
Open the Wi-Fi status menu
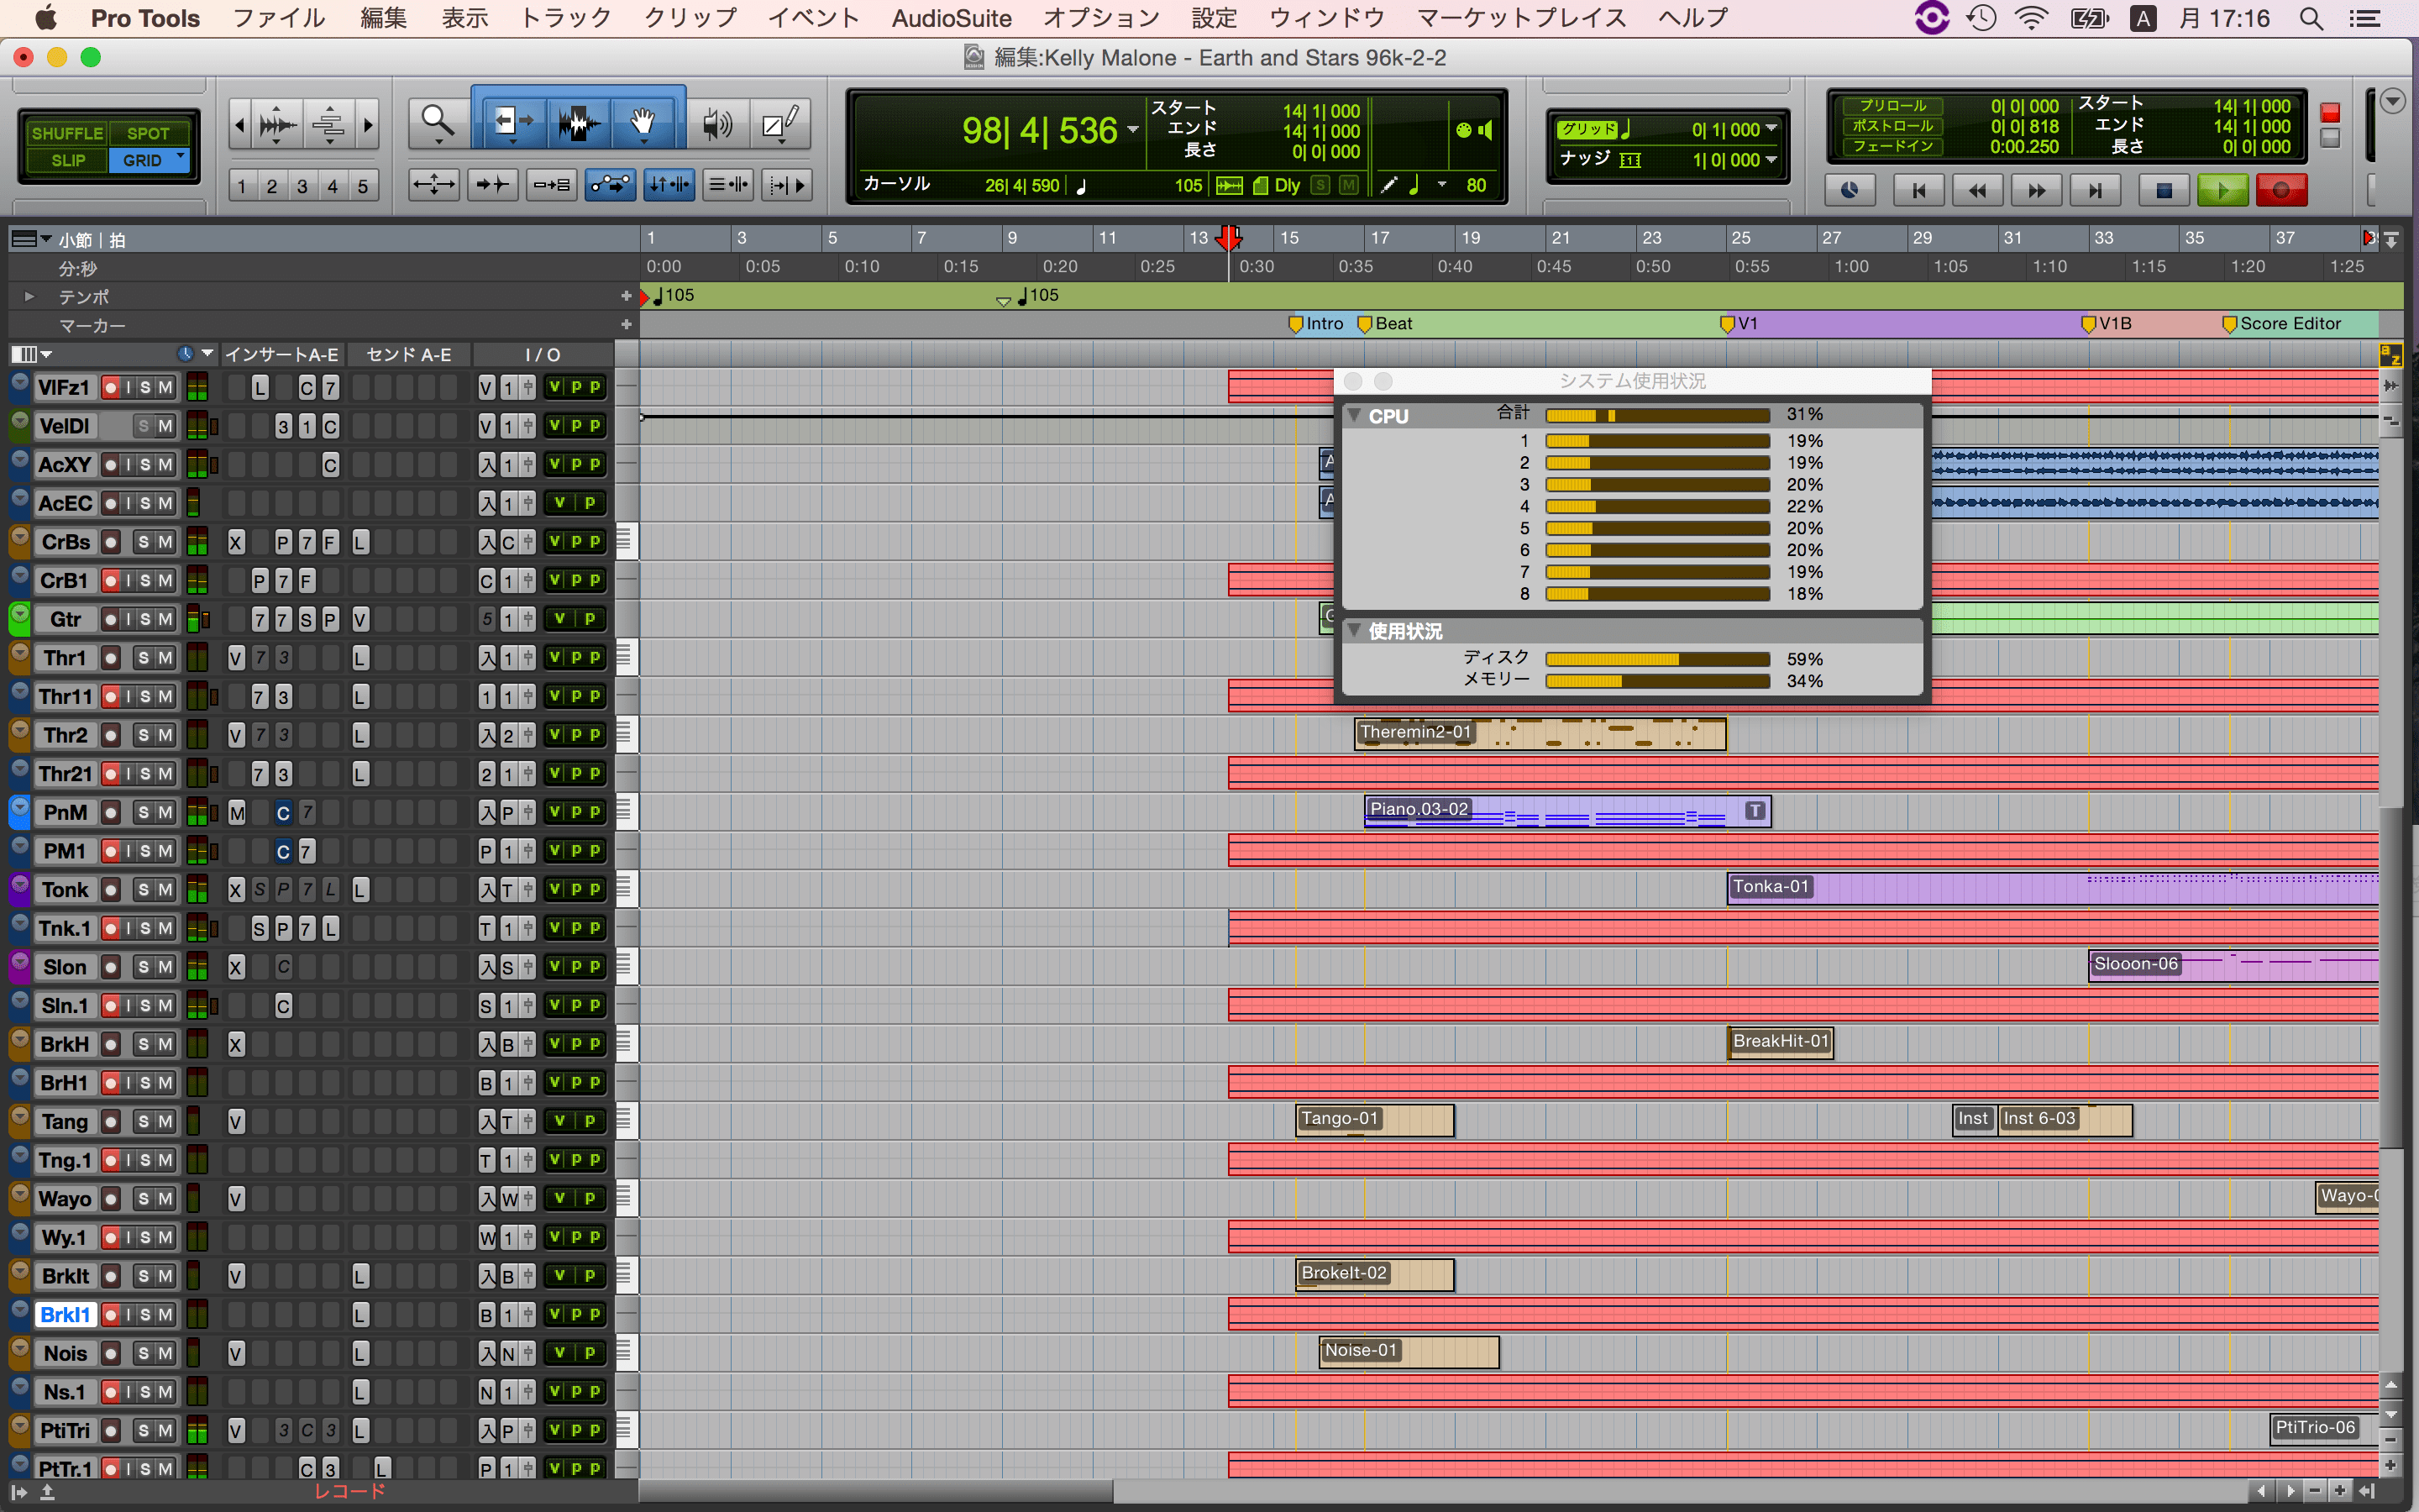click(2031, 18)
